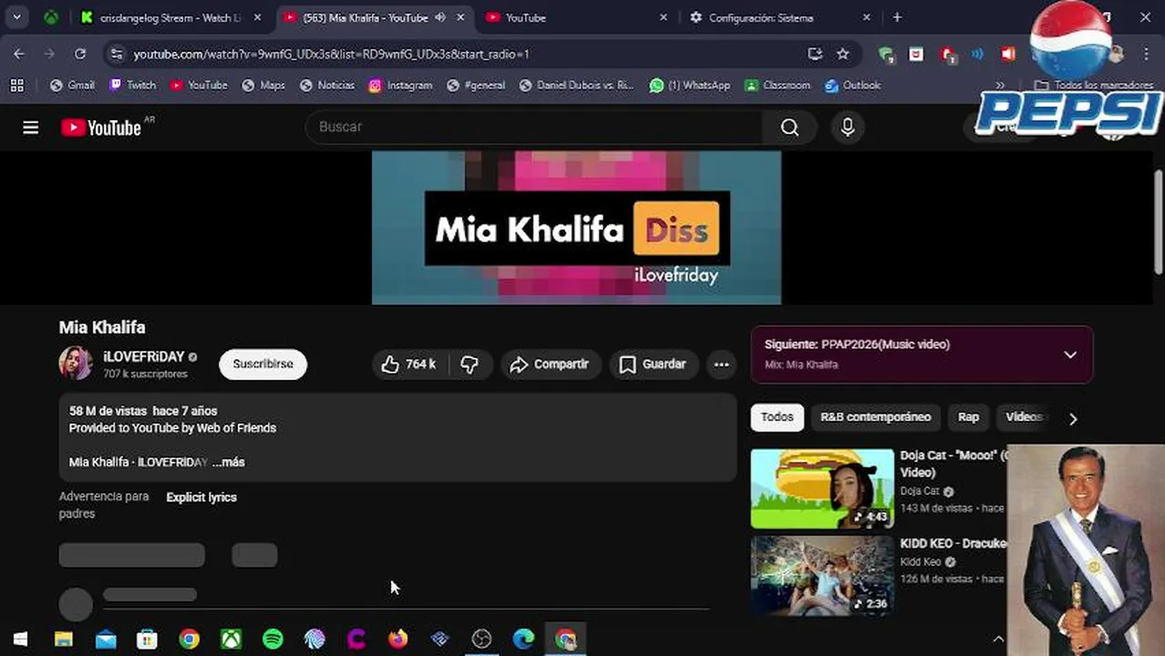Viewport: 1165px width, 656px height.
Task: Open the Mail app from the taskbar
Action: (x=105, y=640)
